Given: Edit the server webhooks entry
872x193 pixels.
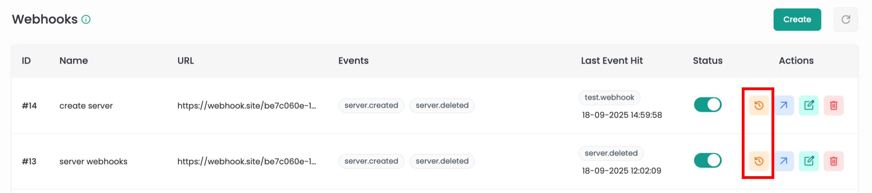Looking at the screenshot, I should point(809,161).
